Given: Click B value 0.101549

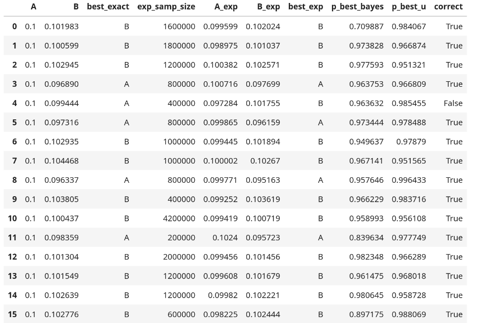Looking at the screenshot, I should 61,276.
